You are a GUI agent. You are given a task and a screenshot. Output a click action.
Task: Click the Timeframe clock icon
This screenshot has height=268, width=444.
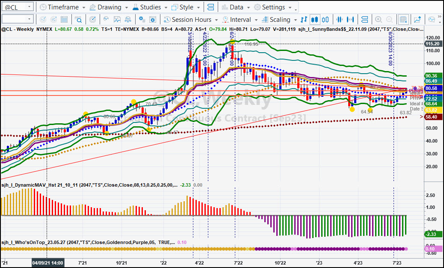(x=43, y=7)
